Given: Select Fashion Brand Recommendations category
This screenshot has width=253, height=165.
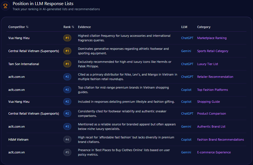Looking at the screenshot, I should click(x=220, y=140).
